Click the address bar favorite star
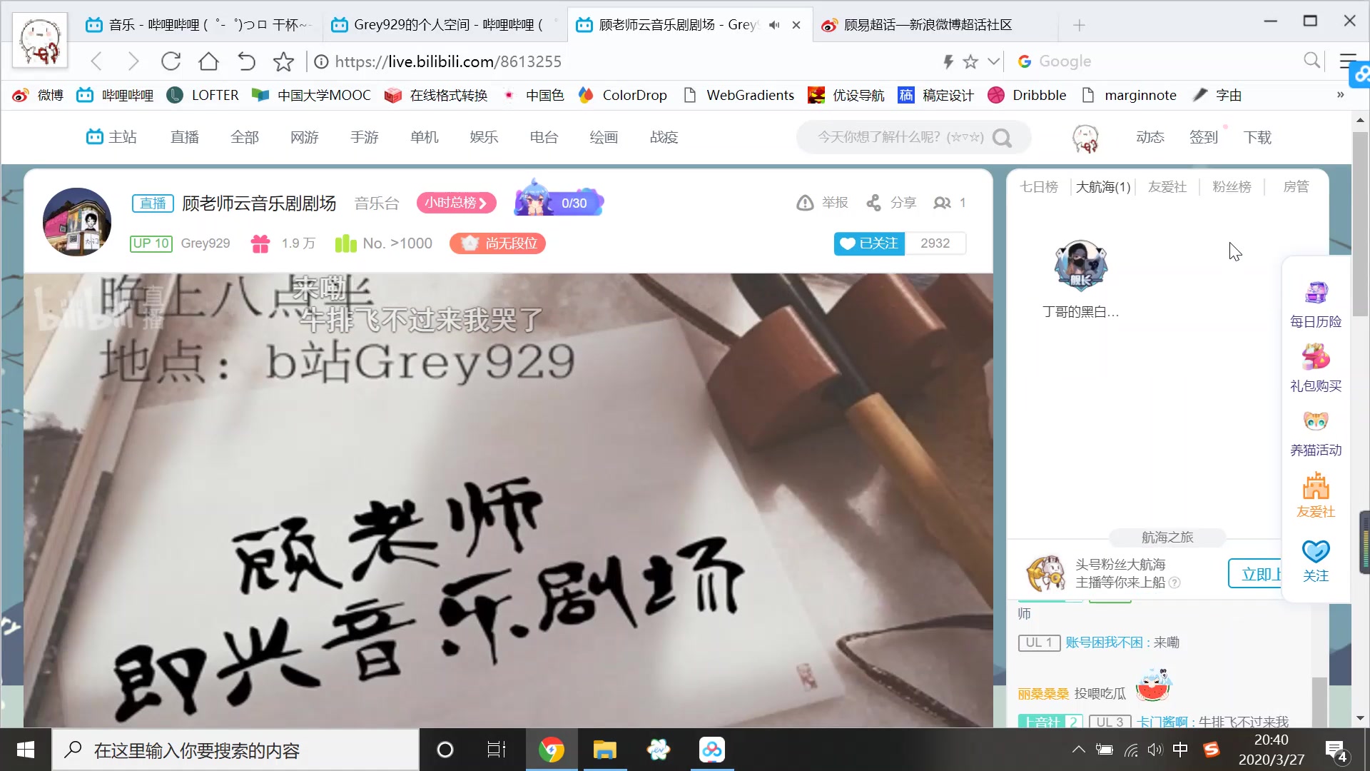This screenshot has width=1370, height=771. (970, 61)
